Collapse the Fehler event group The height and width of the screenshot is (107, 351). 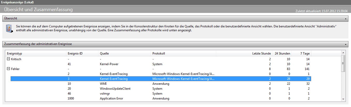point(9,69)
